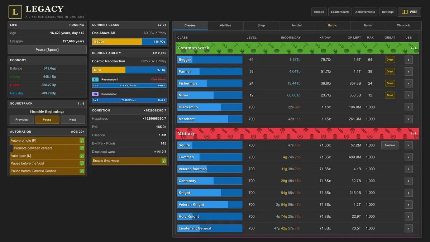Image resolution: width=430 pixels, height=242 pixels.
Task: Toggle Pause before Galactic Council checkbox
Action: click(x=82, y=171)
